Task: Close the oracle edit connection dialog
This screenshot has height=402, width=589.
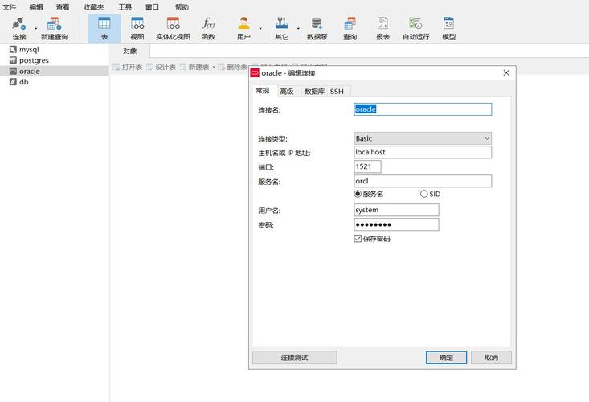Action: click(506, 72)
